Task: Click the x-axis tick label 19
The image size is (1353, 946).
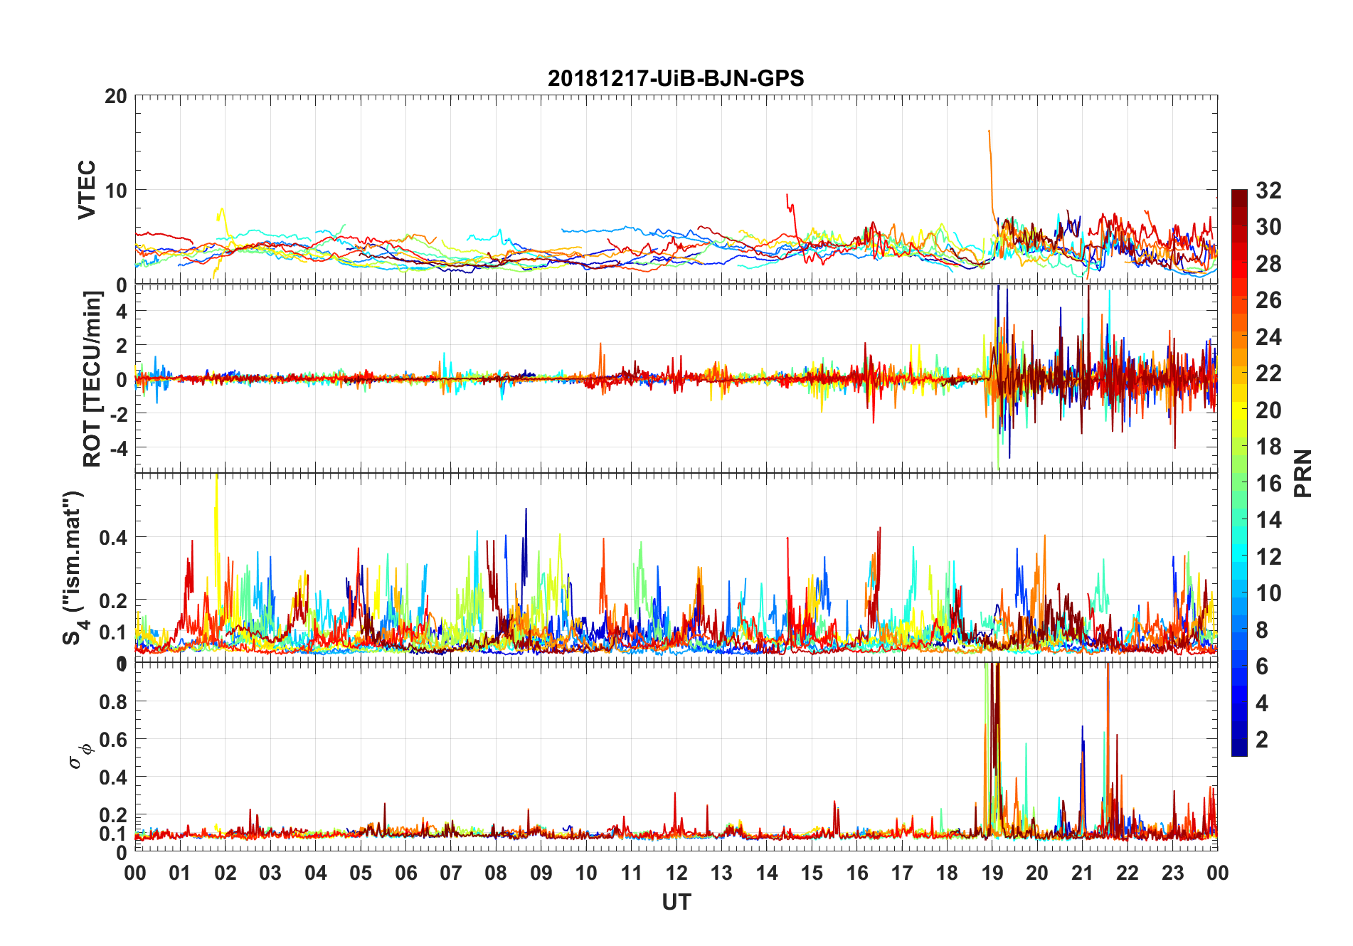Action: tap(992, 873)
